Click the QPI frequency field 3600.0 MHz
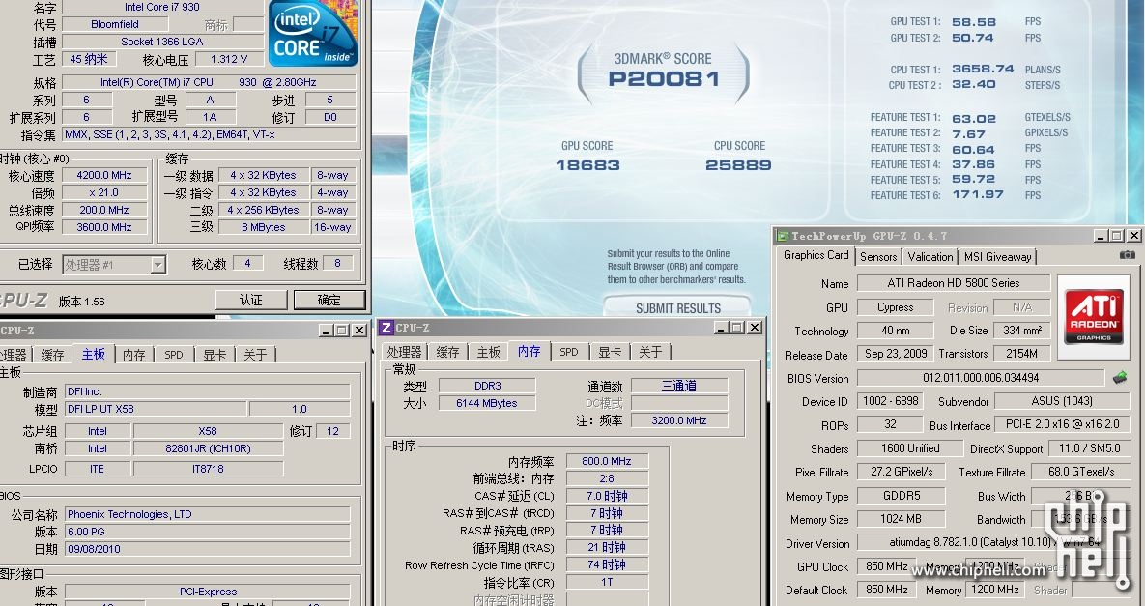This screenshot has width=1145, height=606. click(x=104, y=227)
